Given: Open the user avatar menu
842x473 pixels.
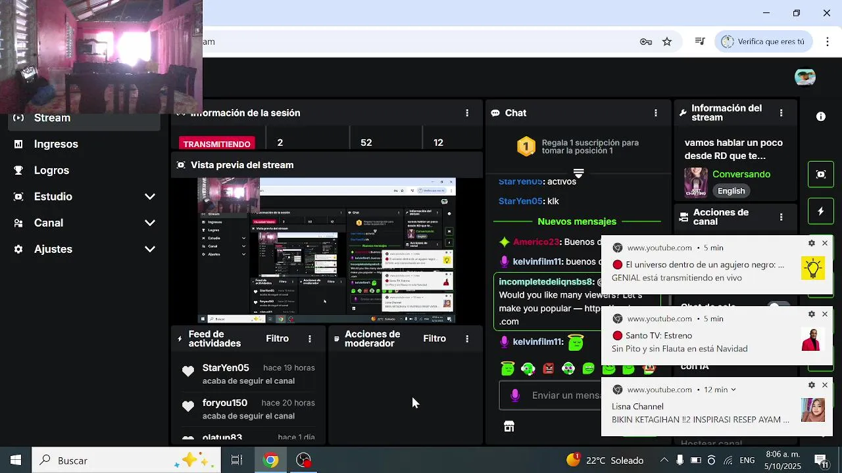Looking at the screenshot, I should [805, 78].
